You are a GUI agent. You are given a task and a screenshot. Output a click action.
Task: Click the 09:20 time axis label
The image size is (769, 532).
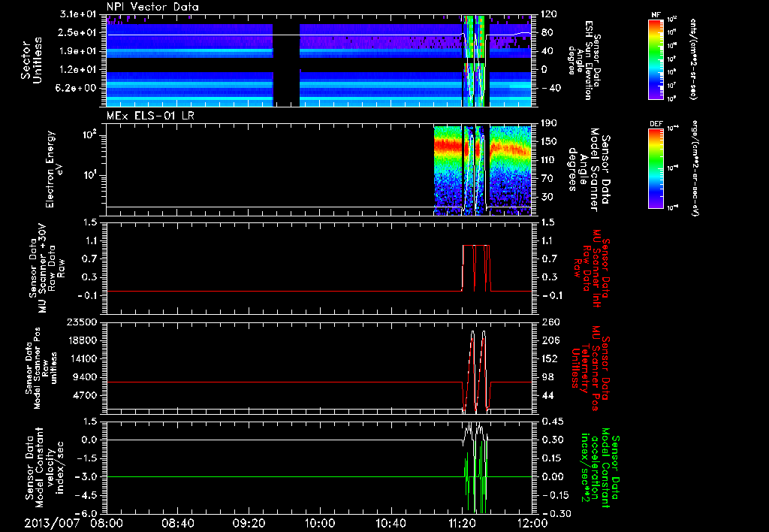(x=249, y=522)
